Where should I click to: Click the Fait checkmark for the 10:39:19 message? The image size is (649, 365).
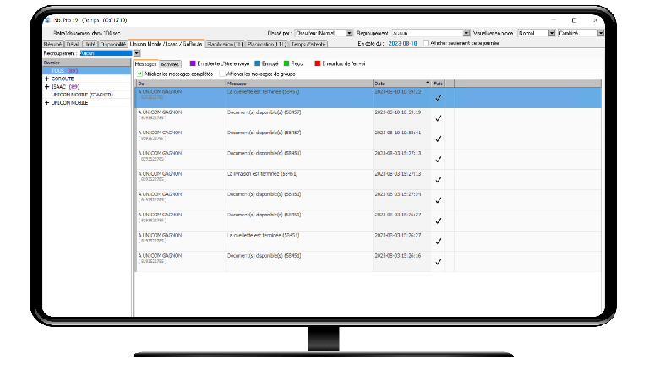(439, 118)
